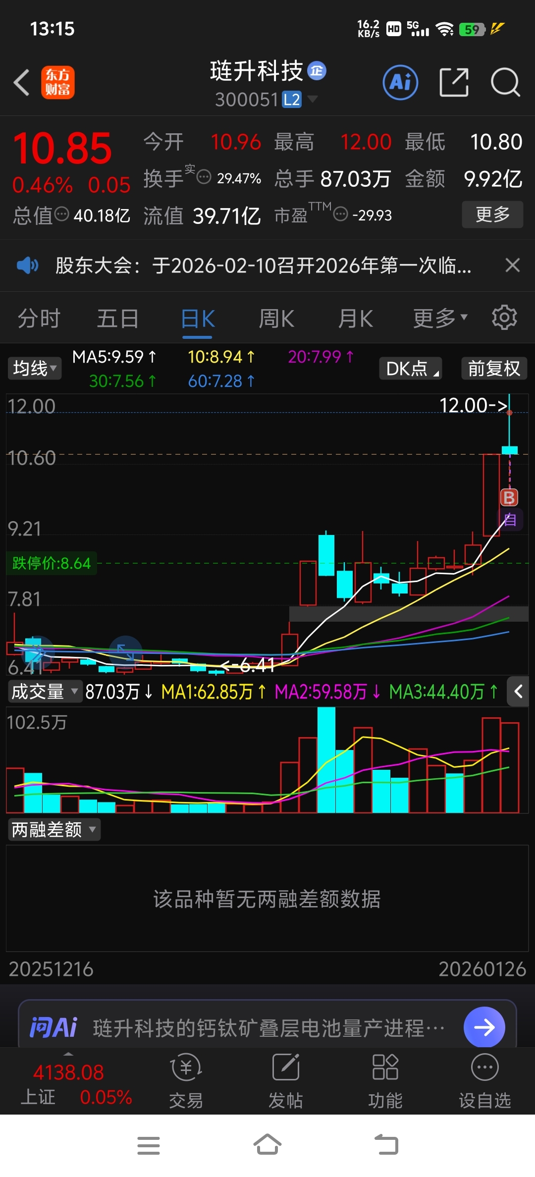Tap the 琏升科技的钙钛矿叠层电池 question text
Screen dimensions: 535x1177
point(268,1028)
